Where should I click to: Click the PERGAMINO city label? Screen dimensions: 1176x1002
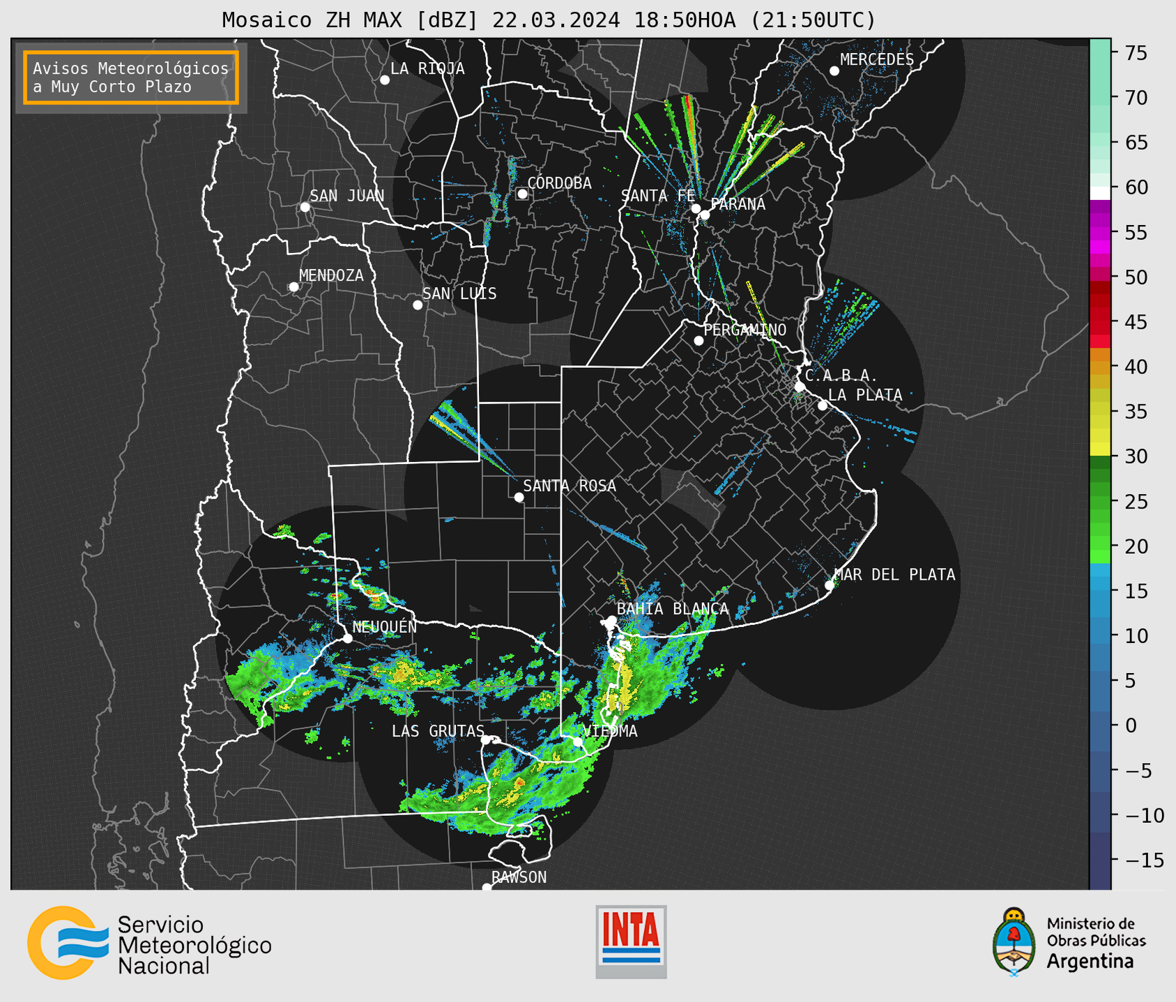point(744,330)
